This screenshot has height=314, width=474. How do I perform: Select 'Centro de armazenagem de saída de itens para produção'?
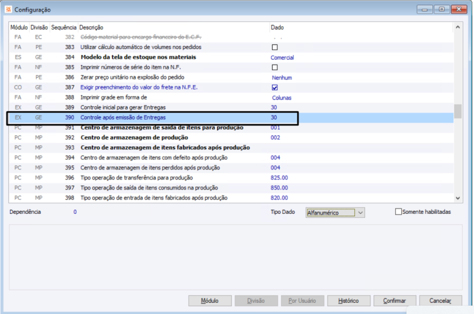231,127
